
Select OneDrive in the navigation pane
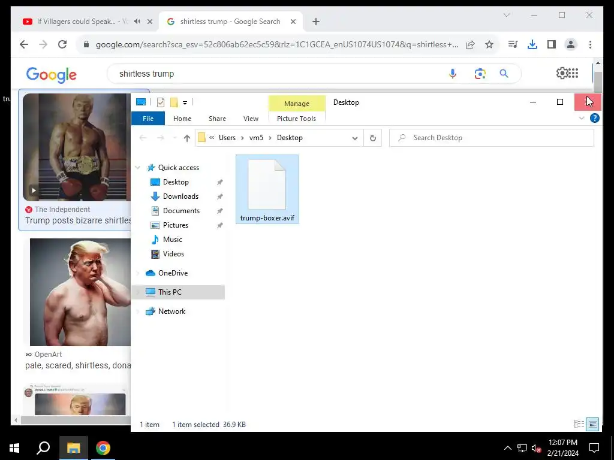coord(173,273)
